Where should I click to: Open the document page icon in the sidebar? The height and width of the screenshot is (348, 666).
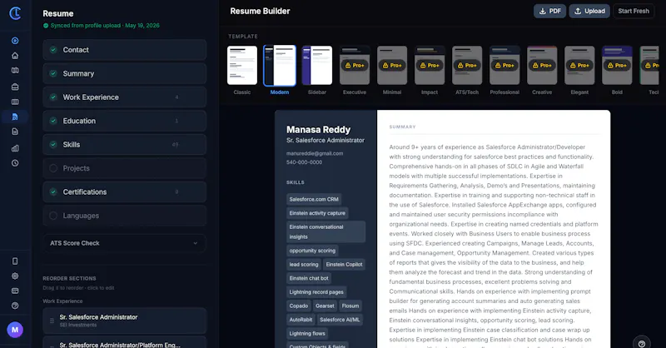(x=15, y=132)
